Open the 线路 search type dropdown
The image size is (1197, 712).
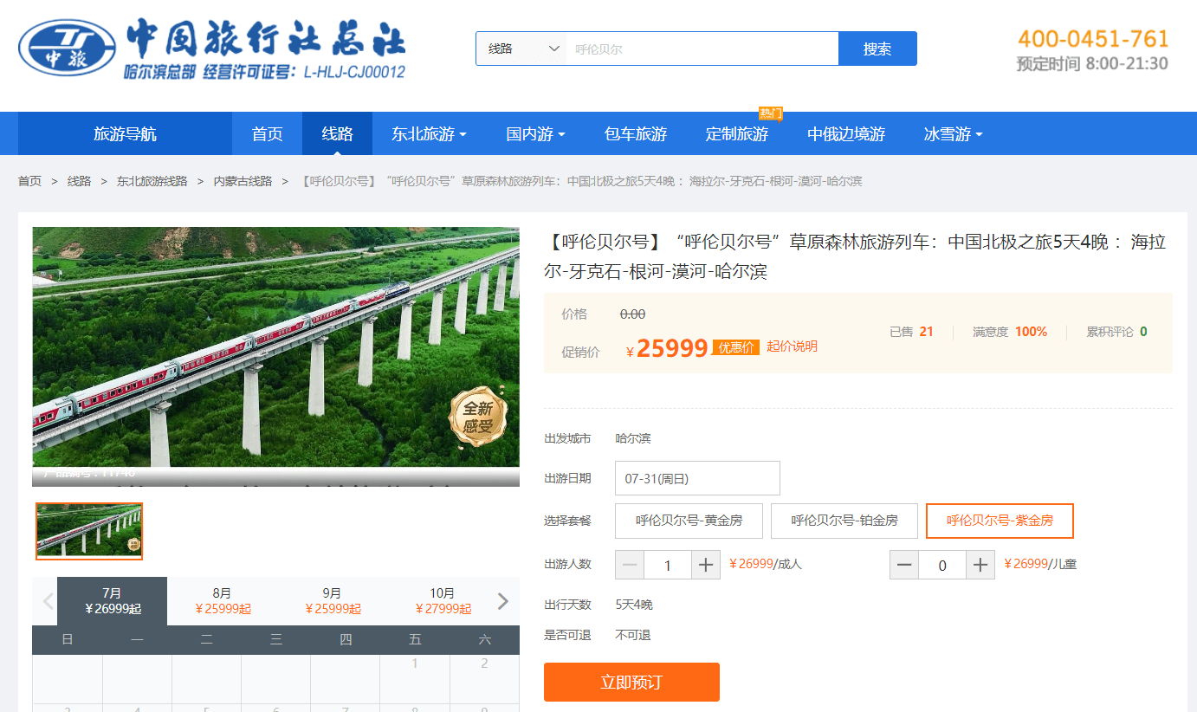pos(521,49)
